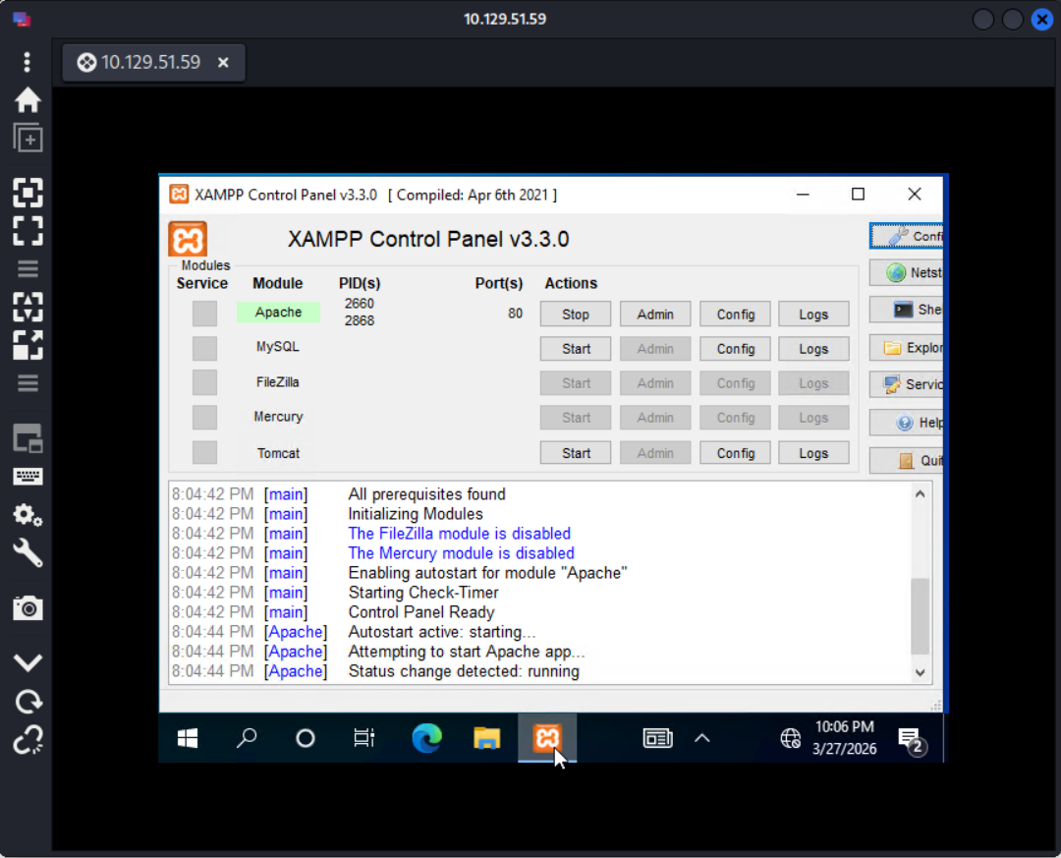Stop the Apache module
The width and height of the screenshot is (1061, 858).
click(x=576, y=315)
